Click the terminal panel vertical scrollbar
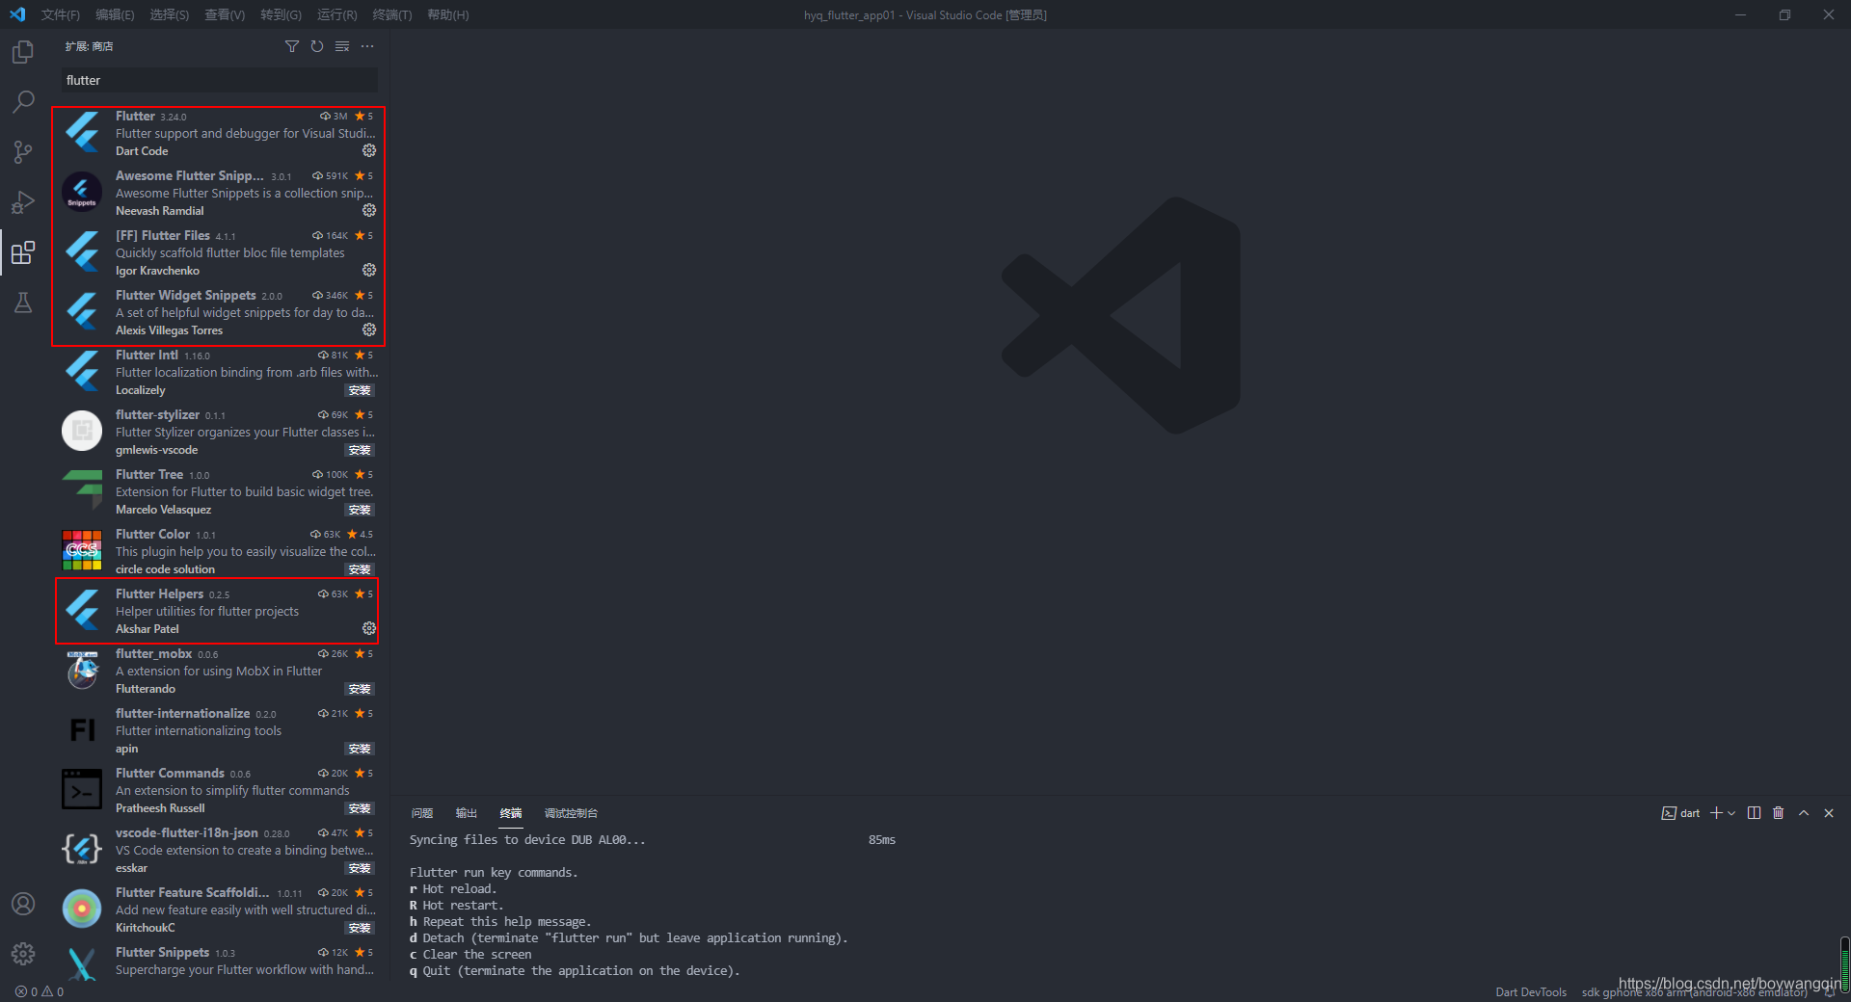Viewport: 1851px width, 1002px height. point(1844,963)
